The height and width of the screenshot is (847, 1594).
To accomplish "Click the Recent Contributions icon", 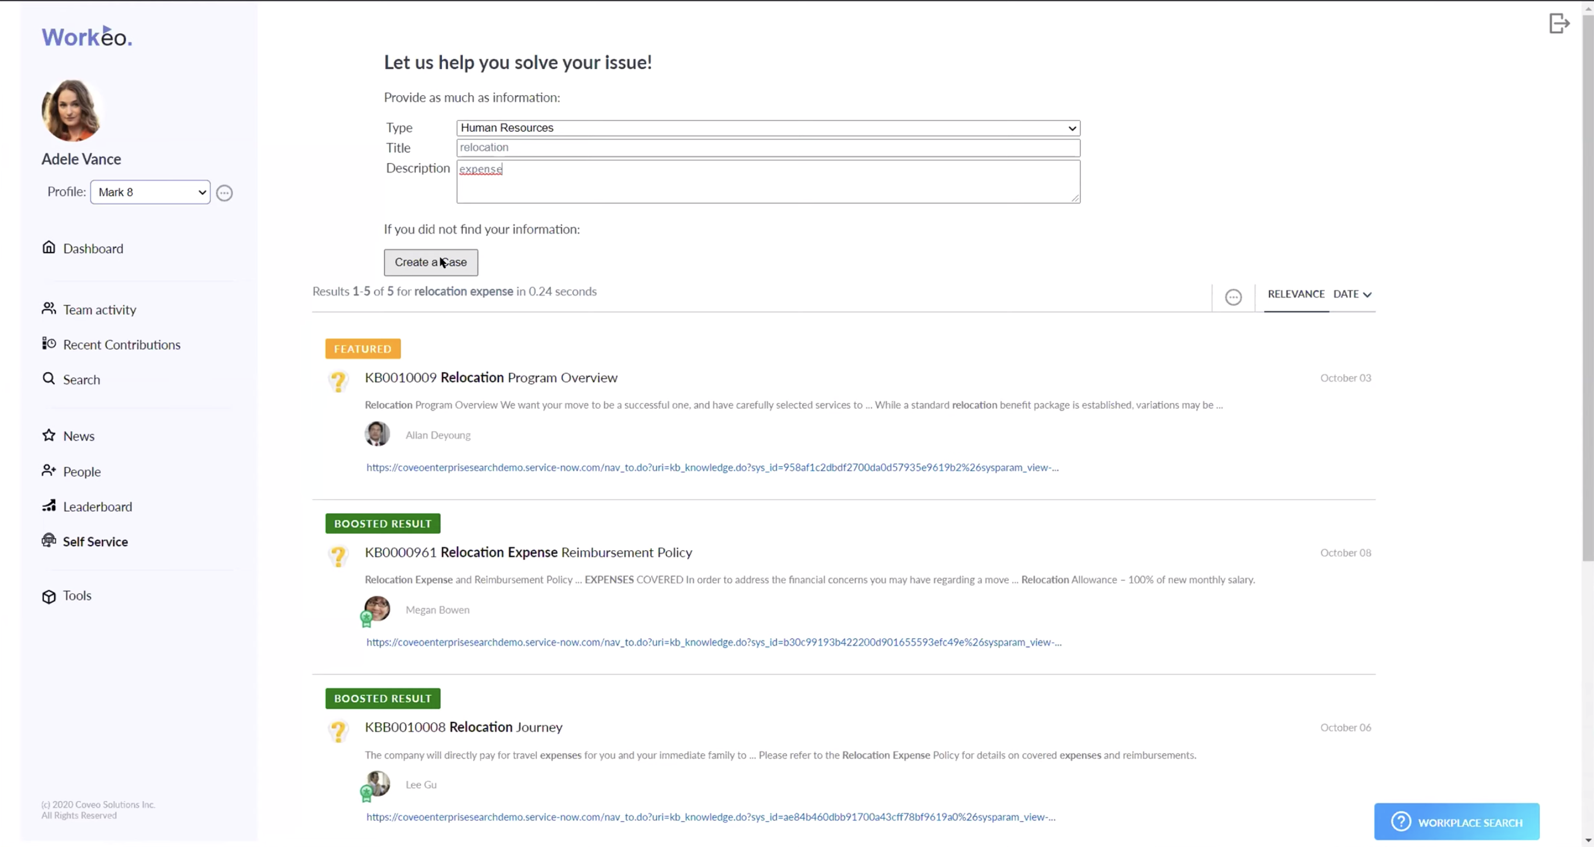I will click(49, 344).
